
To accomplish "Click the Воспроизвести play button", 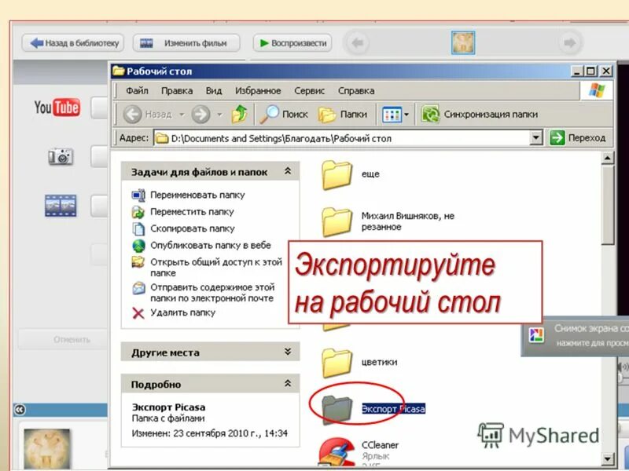I will coord(292,43).
